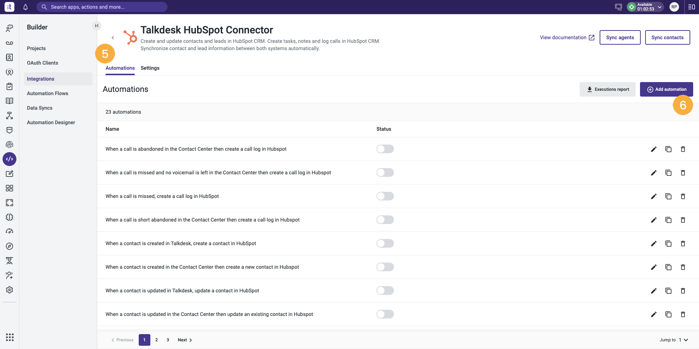Enable the abandoned call automation toggle

tap(385, 149)
